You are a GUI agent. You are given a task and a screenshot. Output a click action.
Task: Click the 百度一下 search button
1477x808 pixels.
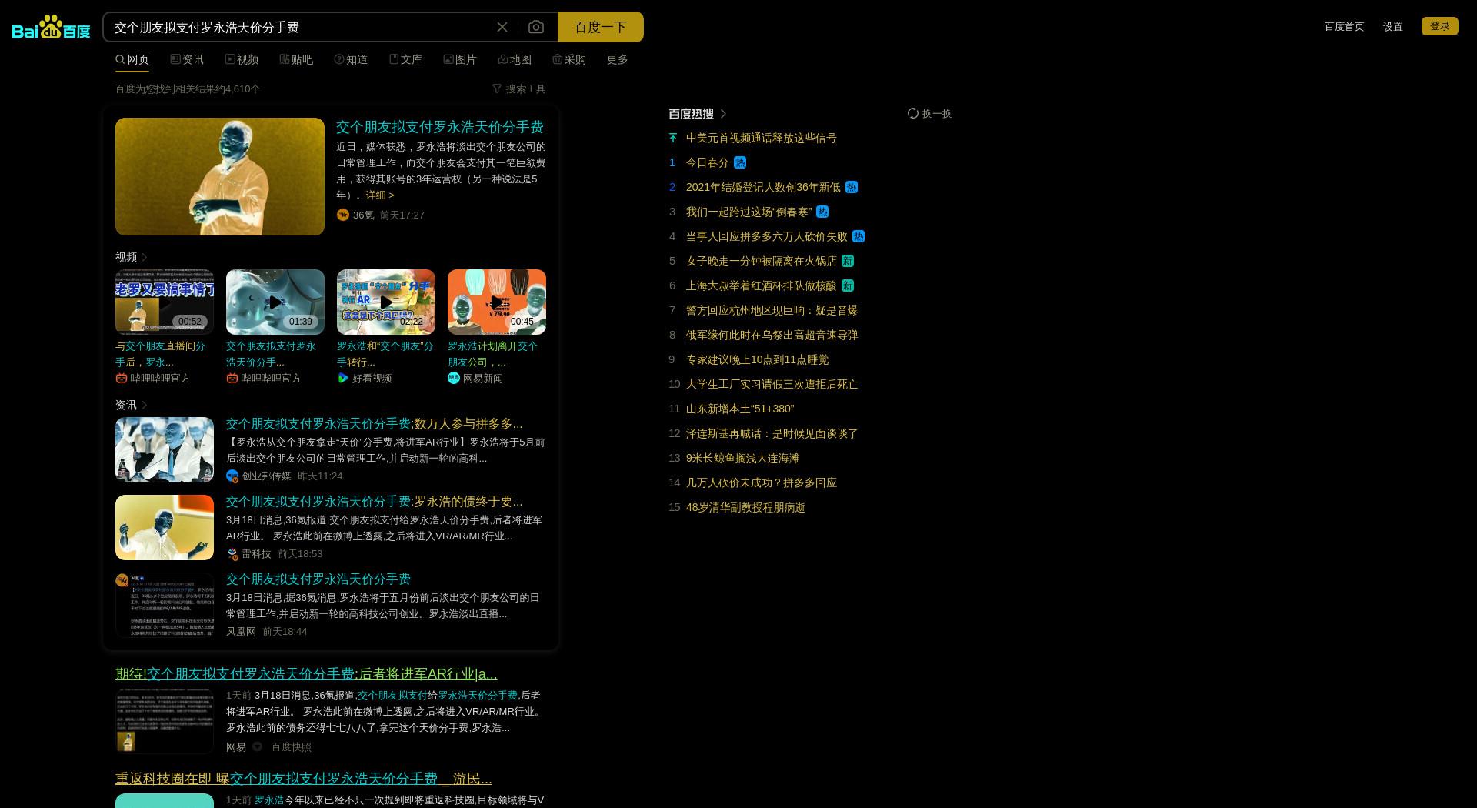(601, 27)
